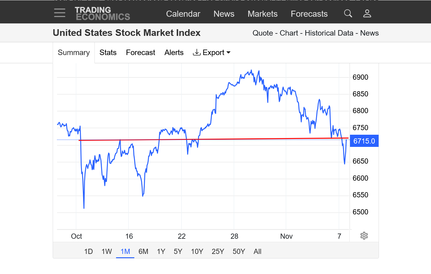Open chart settings gear icon
This screenshot has width=431, height=274.
pos(364,236)
